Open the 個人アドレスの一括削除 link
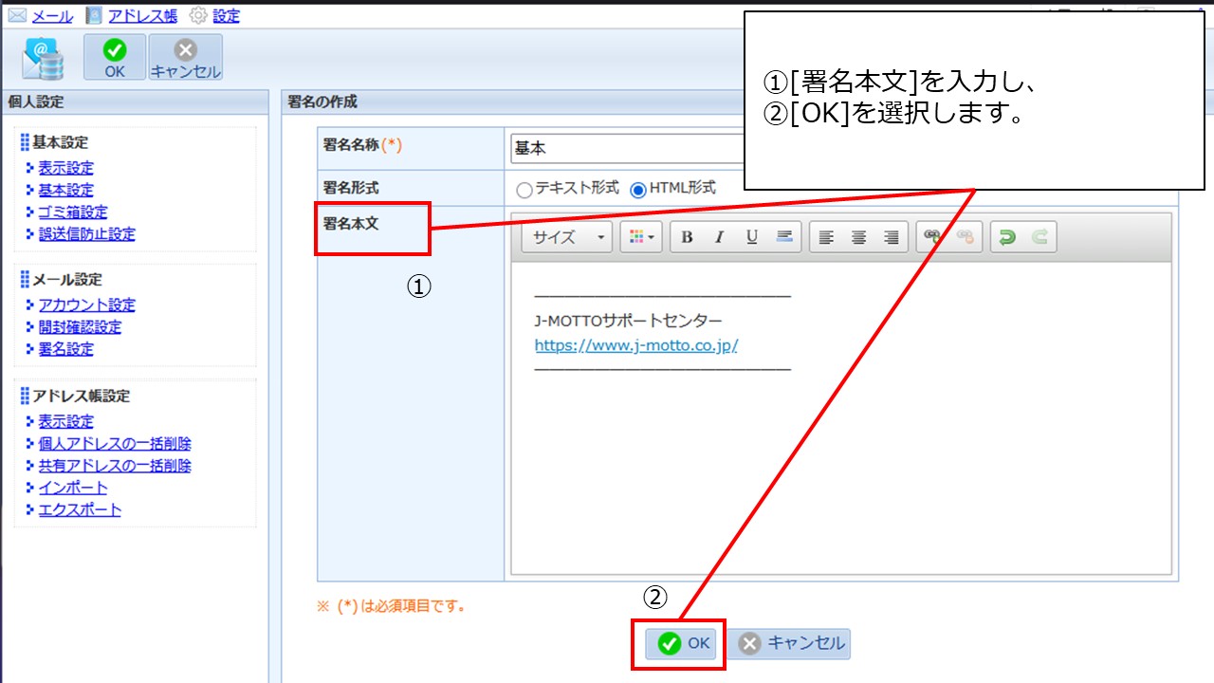 click(x=115, y=443)
